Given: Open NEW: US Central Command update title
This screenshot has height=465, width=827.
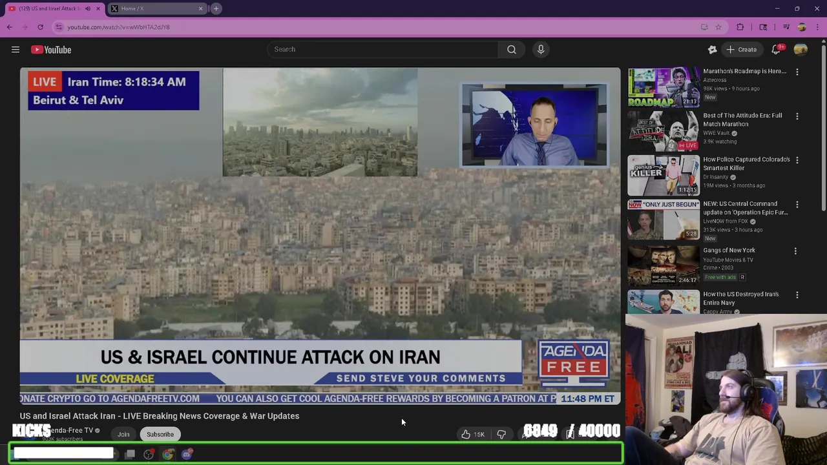Looking at the screenshot, I should coord(745,208).
